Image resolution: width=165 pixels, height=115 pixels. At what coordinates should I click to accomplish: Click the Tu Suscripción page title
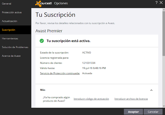click(55, 15)
